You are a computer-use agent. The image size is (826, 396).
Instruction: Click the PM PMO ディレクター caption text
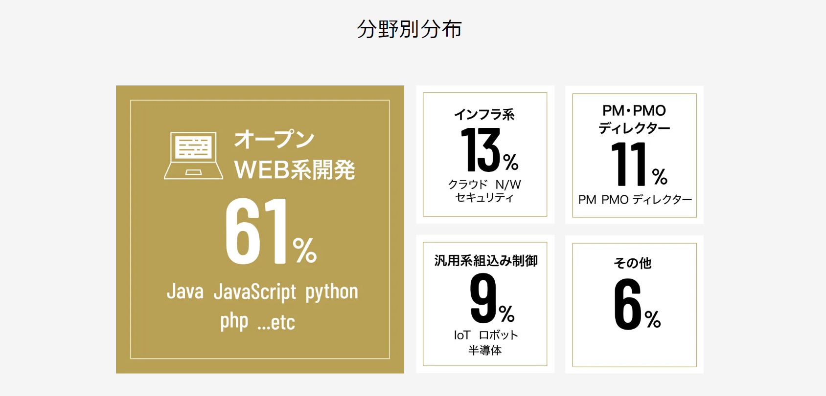[x=635, y=200]
